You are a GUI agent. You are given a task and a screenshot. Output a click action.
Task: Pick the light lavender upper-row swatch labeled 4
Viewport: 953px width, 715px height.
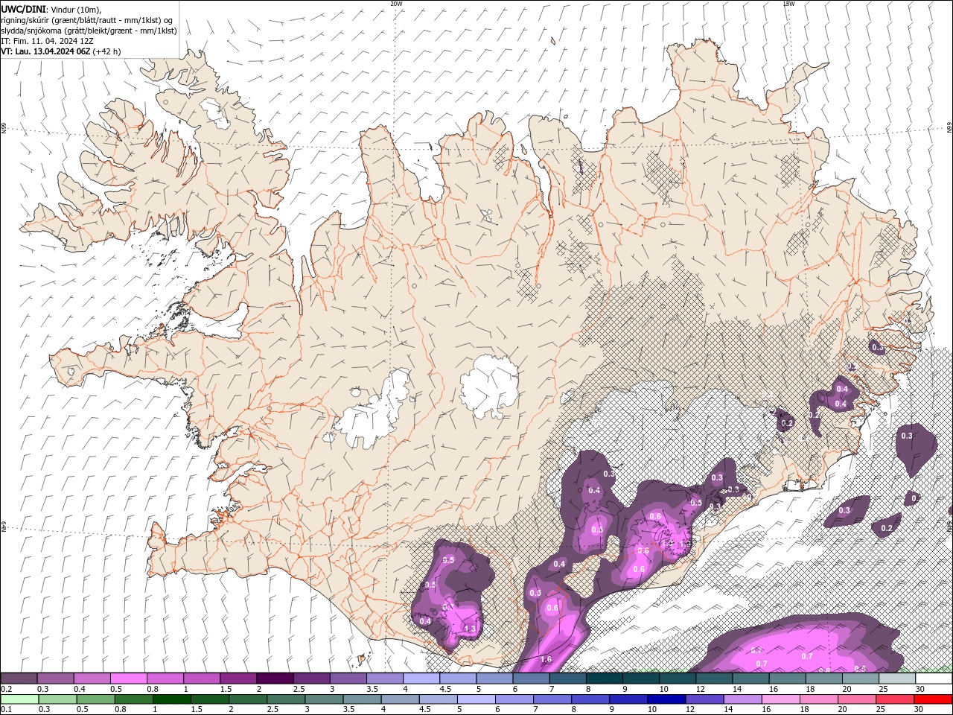pyautogui.click(x=422, y=678)
